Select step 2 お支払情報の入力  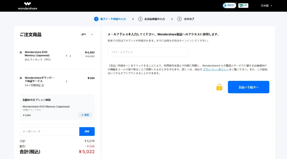click(152, 19)
